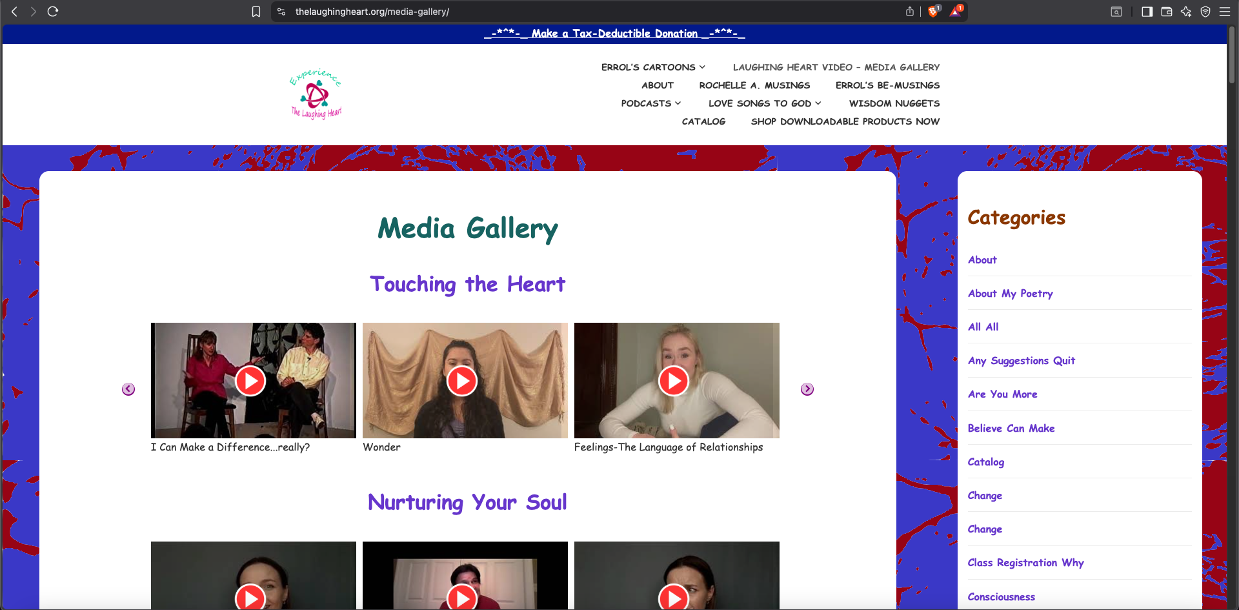Open the browser wallet icon
This screenshot has width=1239, height=610.
(x=1167, y=11)
